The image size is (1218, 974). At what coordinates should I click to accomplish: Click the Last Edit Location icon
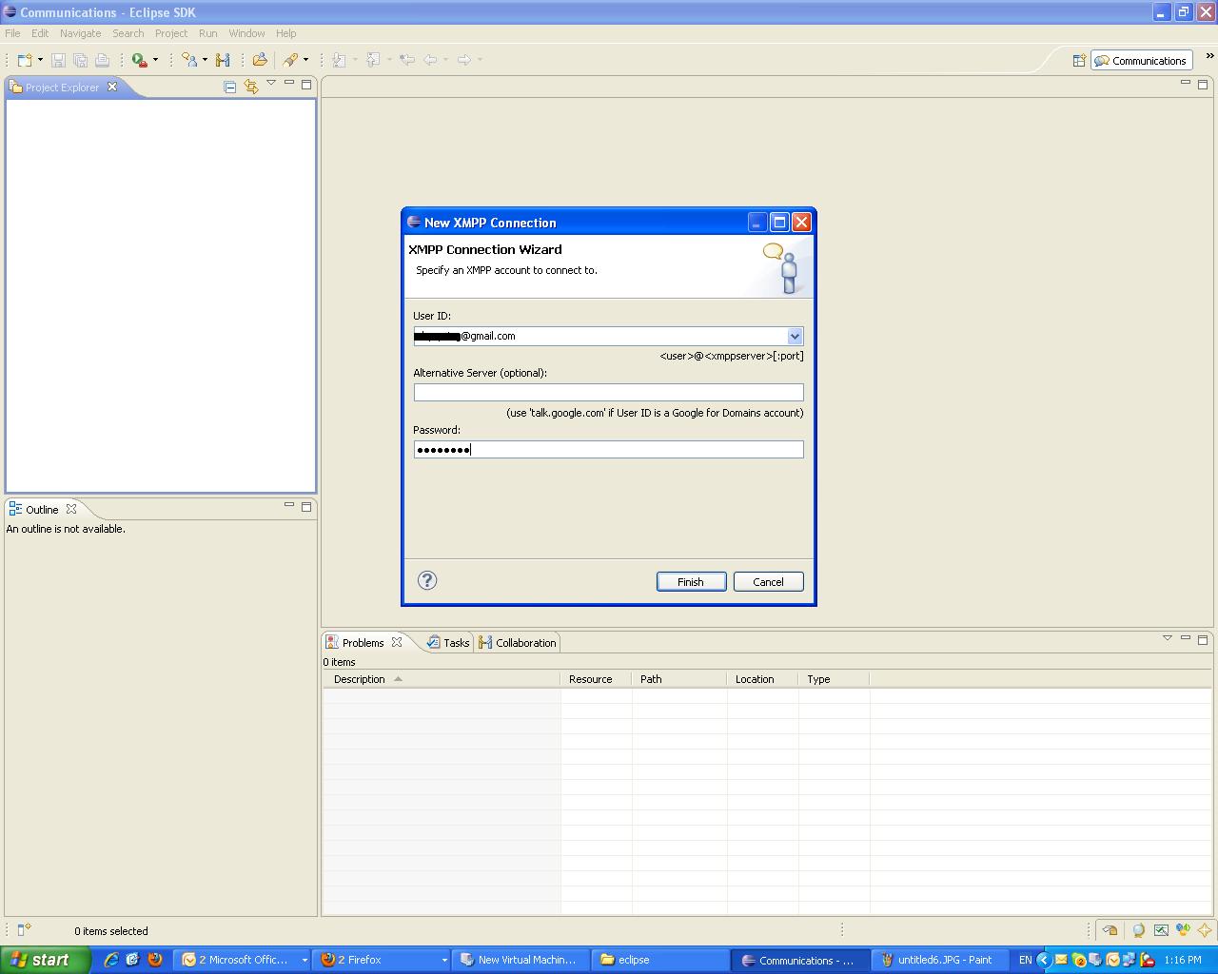(407, 60)
